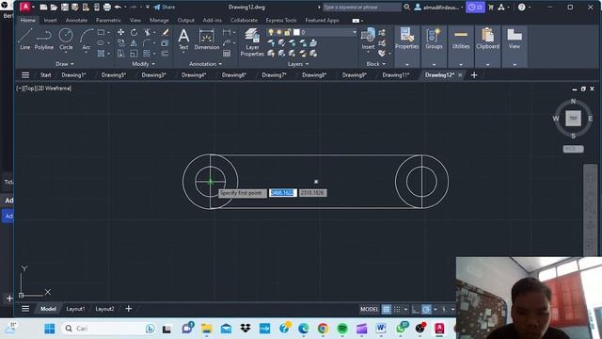
Task: Toggle the layer on/off lightbulb icon
Action: point(271,32)
